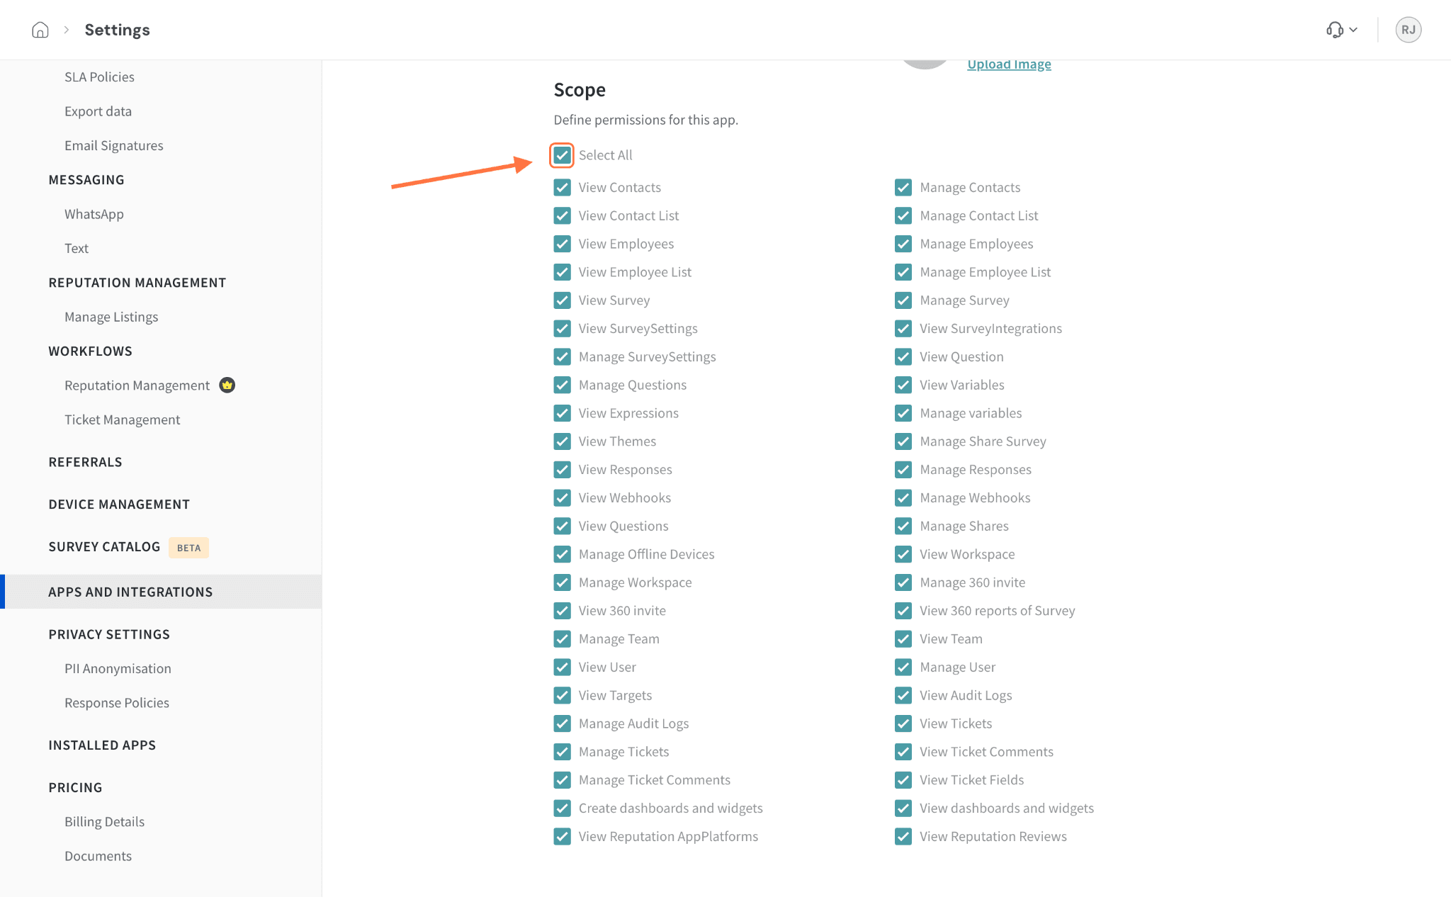Click the crown icon beside Reputation Management
1451x907 pixels.
227,385
